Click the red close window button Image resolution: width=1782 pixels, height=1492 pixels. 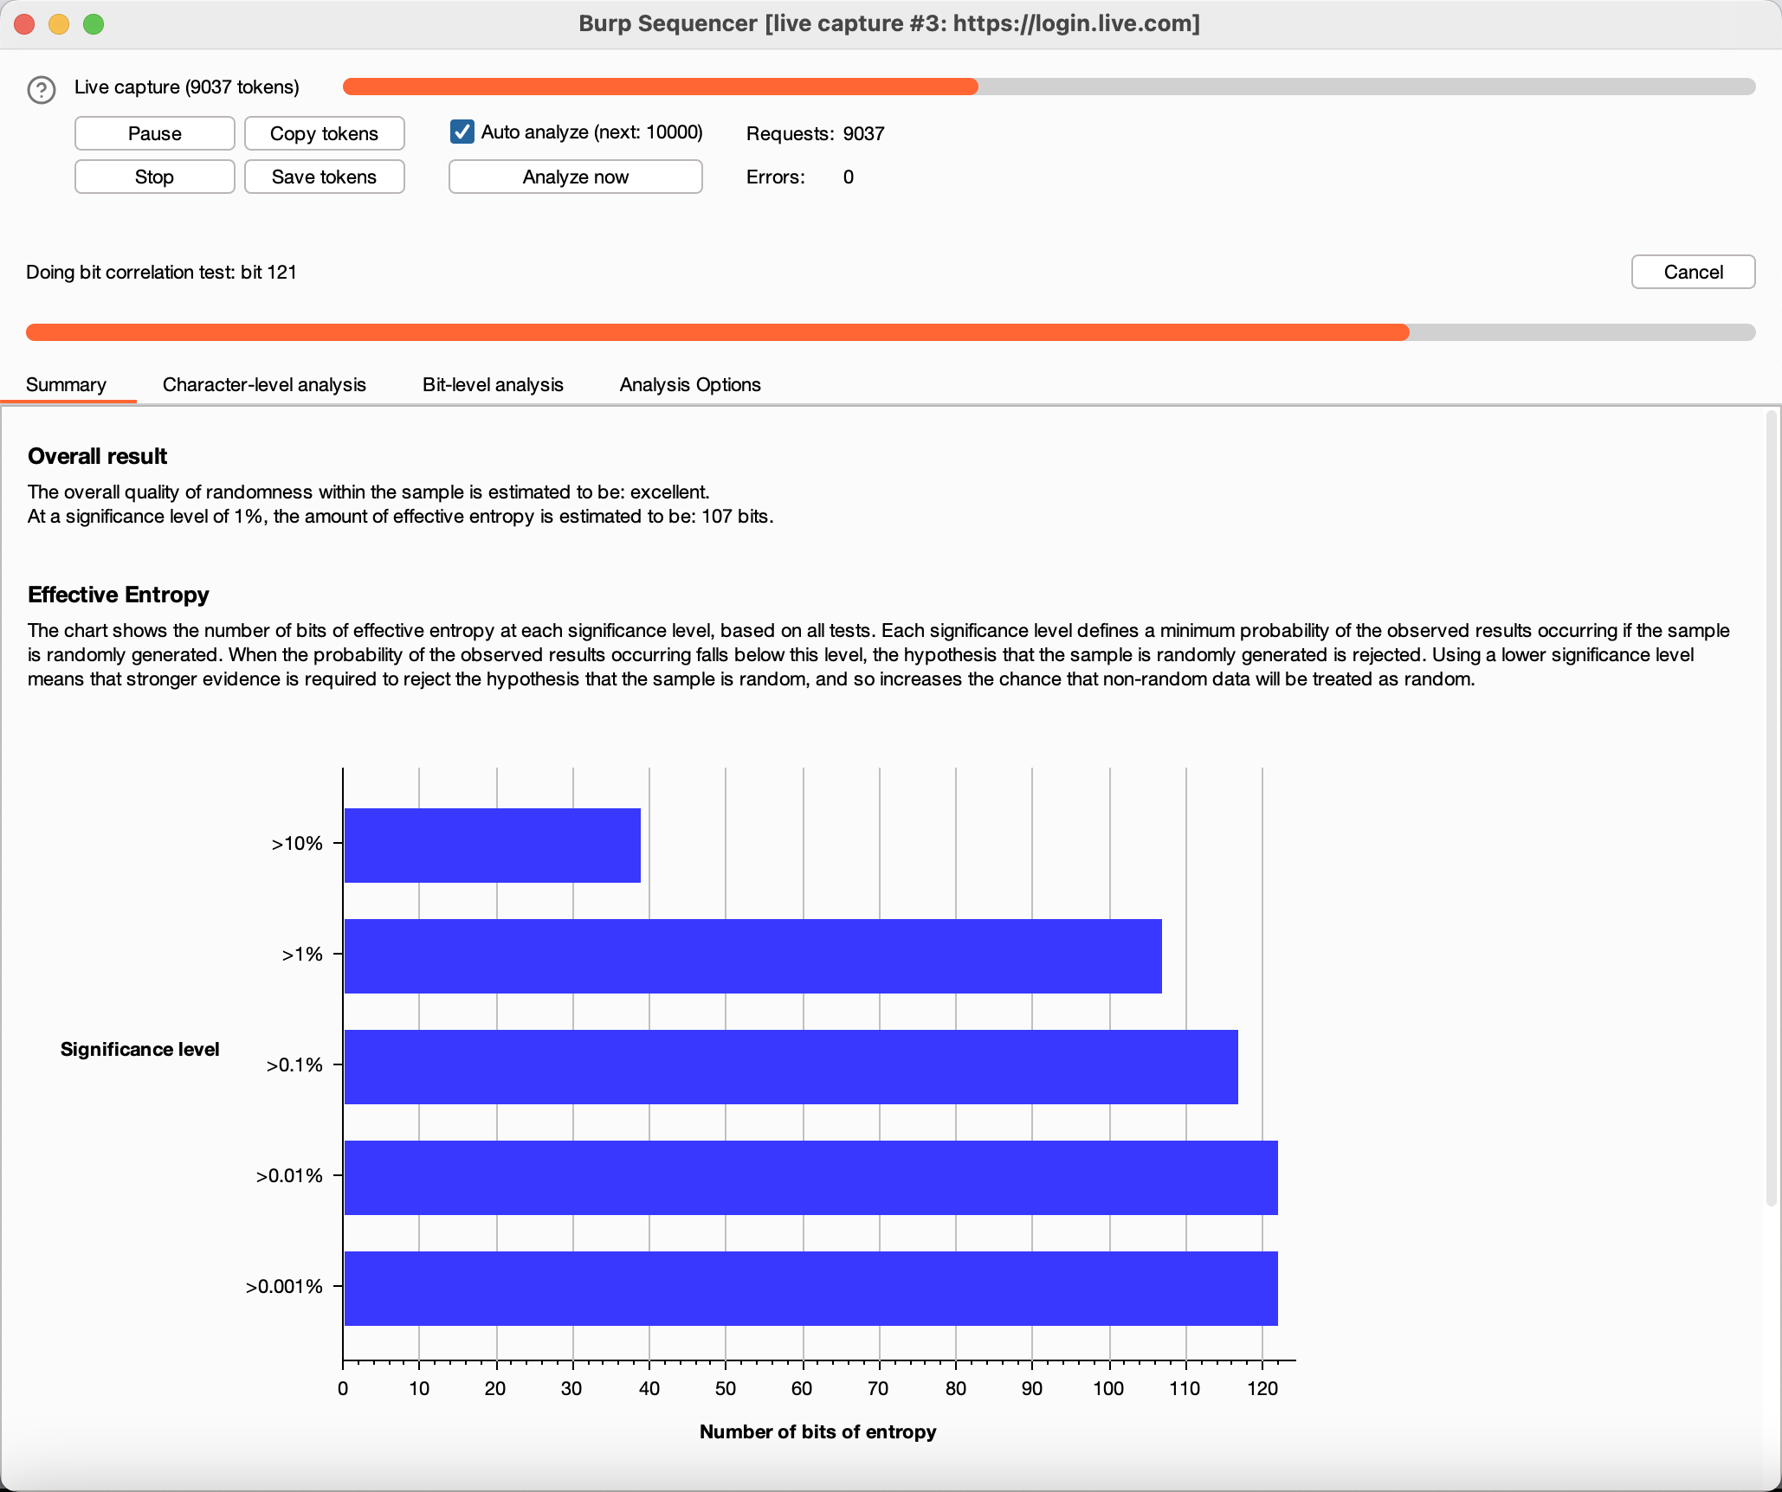pyautogui.click(x=24, y=24)
